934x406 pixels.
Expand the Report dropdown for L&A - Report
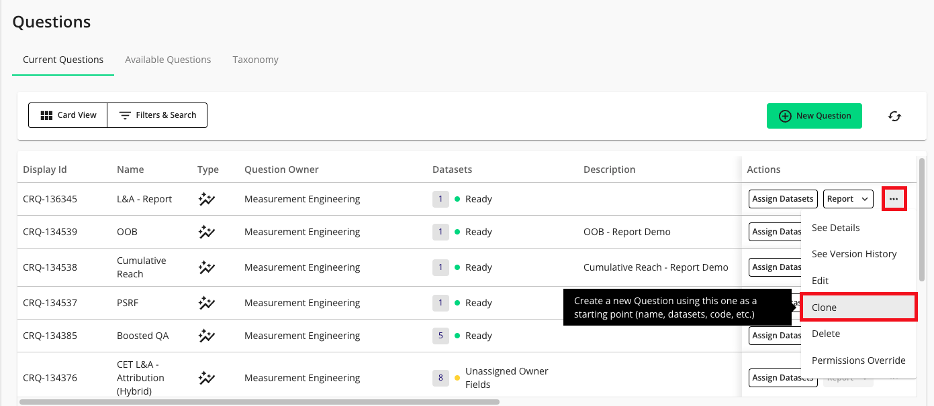[848, 199]
